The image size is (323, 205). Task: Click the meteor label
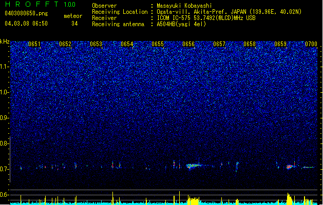click(73, 16)
